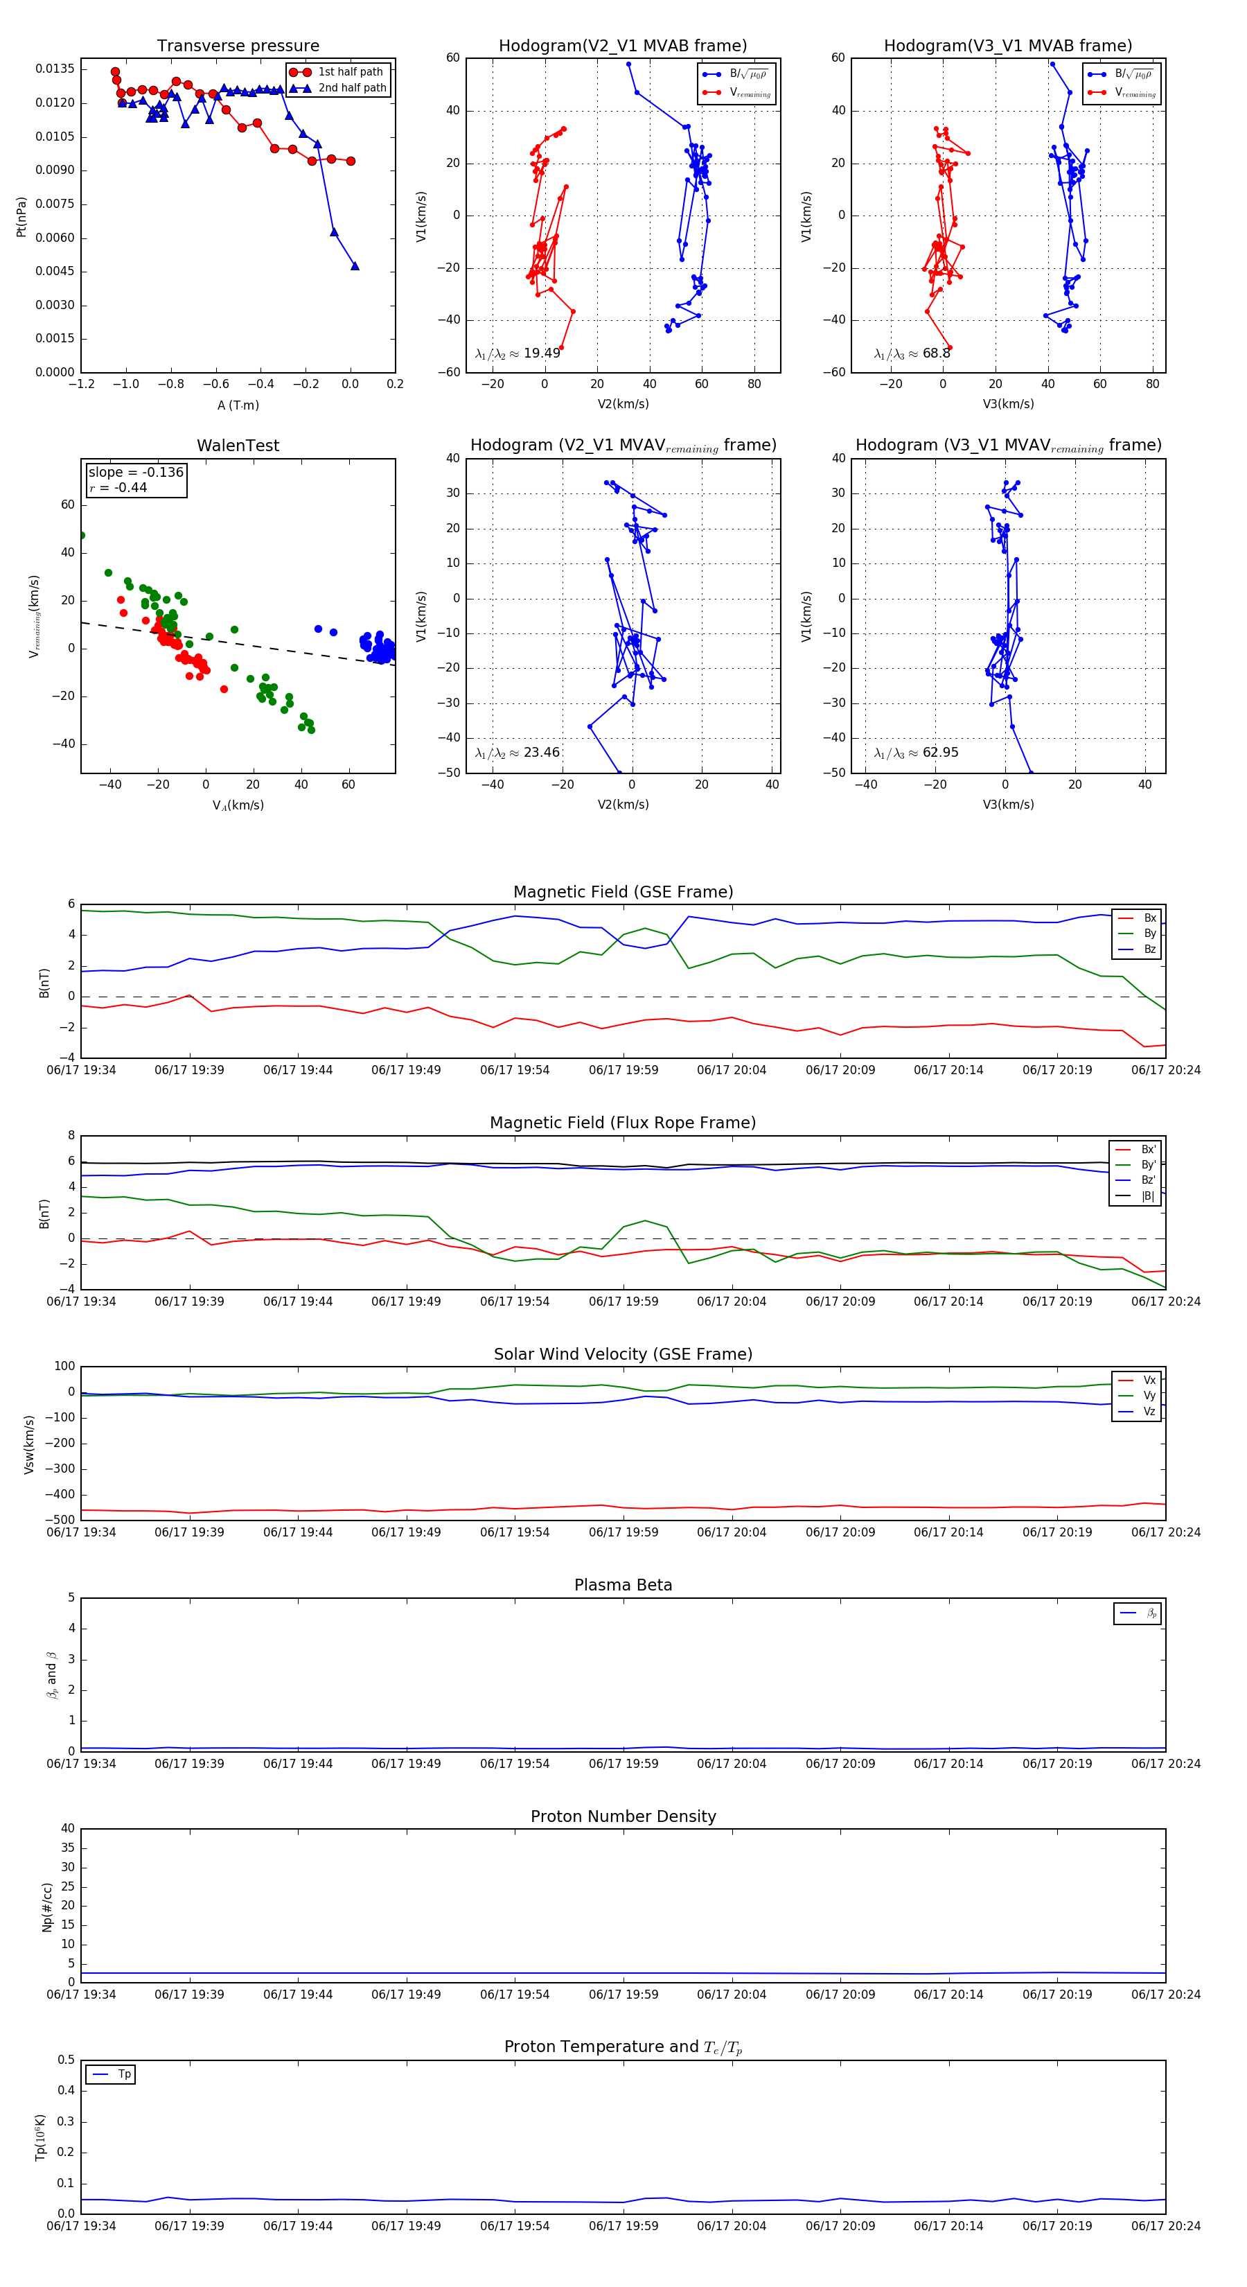This screenshot has width=1247, height=2287.
Task: Click the "Proton Temperature and Te/Tp" title
Action: tap(623, 2047)
